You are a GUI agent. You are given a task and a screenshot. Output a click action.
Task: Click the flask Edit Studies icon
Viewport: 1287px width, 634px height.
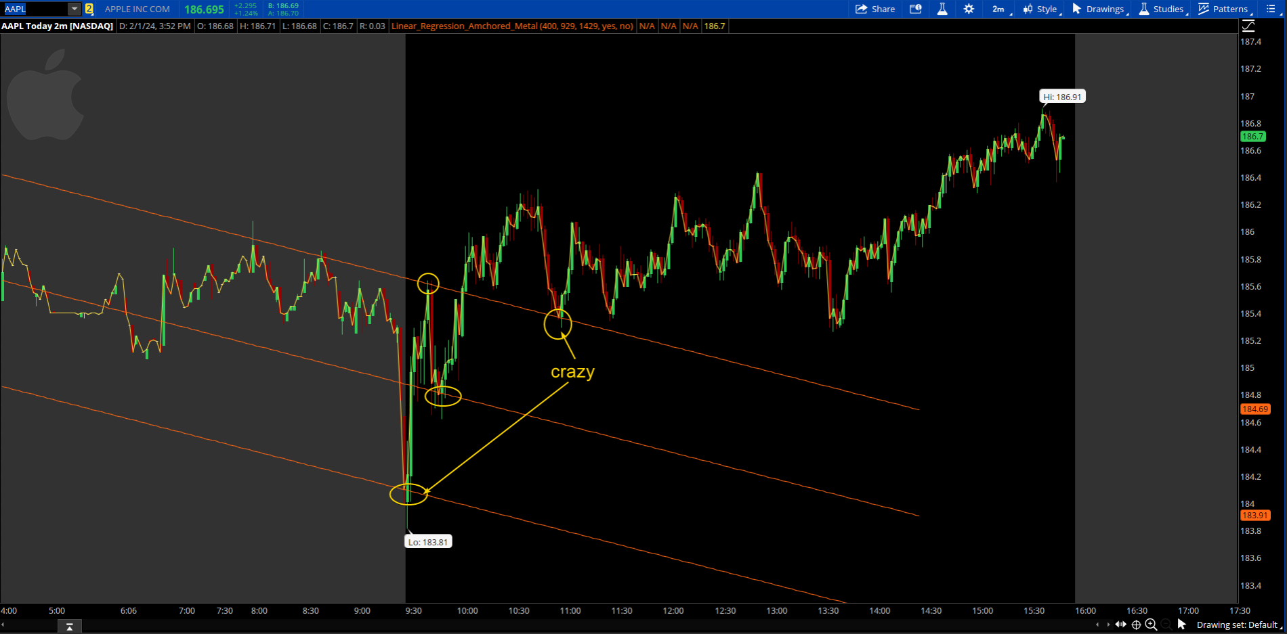point(942,9)
